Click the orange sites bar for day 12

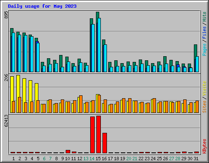[81, 104]
